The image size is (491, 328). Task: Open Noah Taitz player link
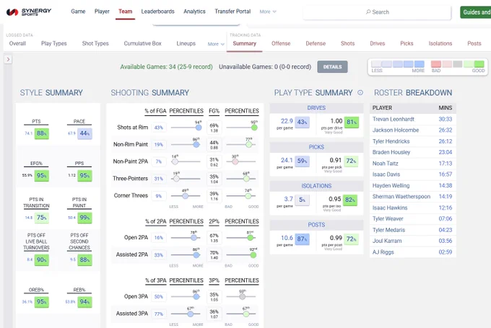(385, 164)
